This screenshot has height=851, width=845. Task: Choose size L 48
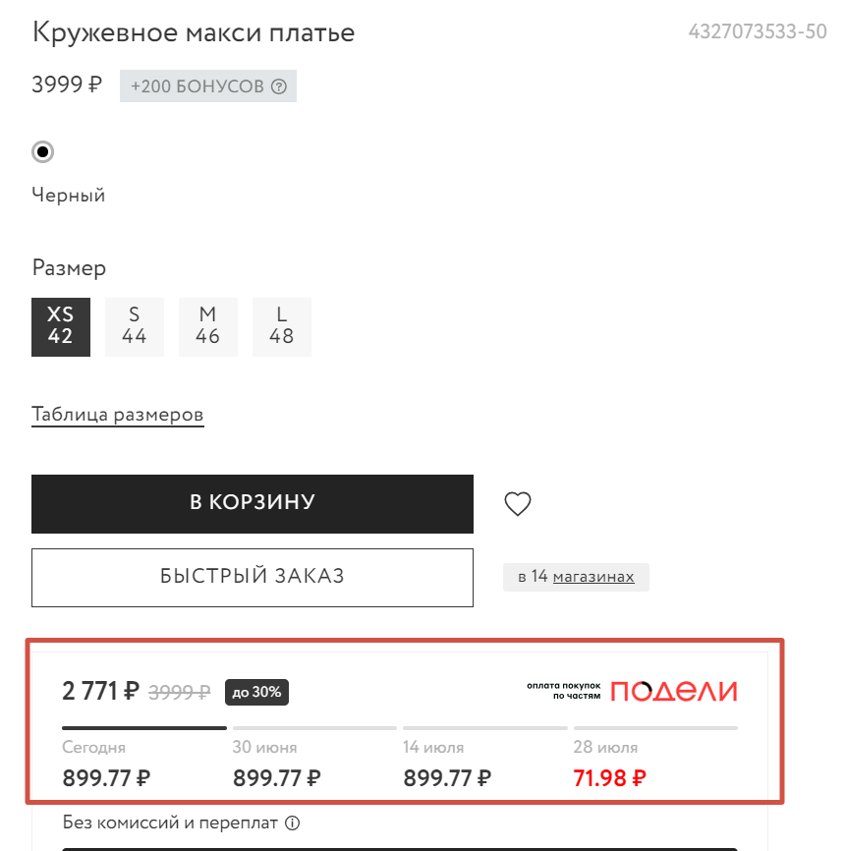282,326
